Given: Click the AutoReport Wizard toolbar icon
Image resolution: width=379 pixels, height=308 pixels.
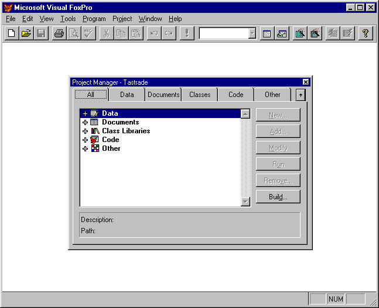Looking at the screenshot, I should 347,33.
